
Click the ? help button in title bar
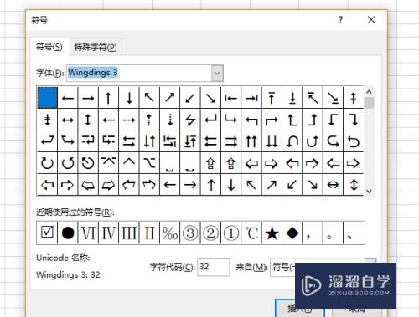[340, 20]
